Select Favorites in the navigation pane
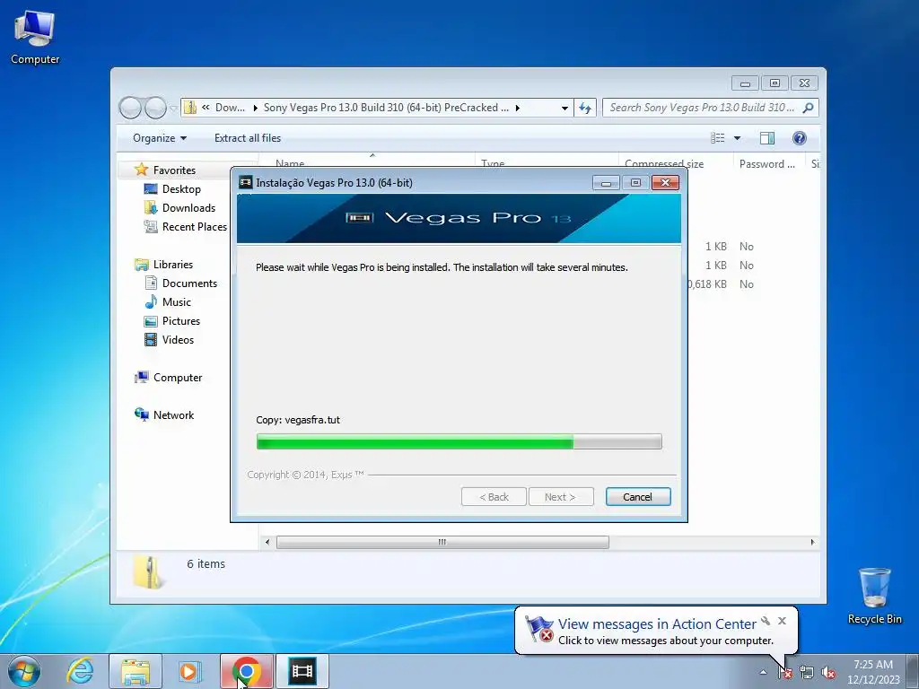Viewport: 919px width, 689px height. tap(174, 170)
